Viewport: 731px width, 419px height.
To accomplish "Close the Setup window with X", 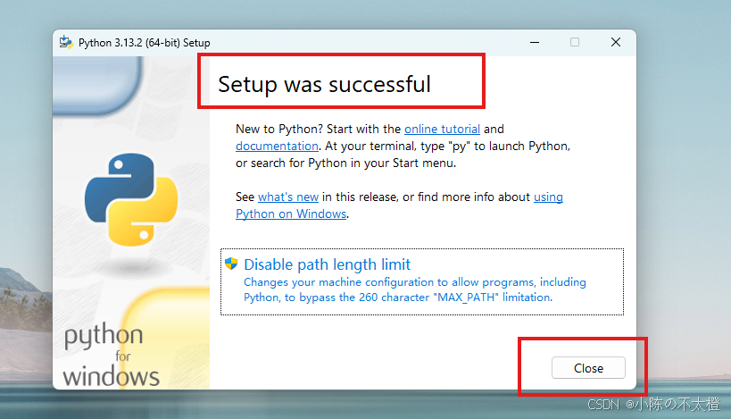I will pyautogui.click(x=615, y=43).
